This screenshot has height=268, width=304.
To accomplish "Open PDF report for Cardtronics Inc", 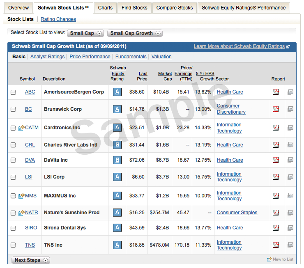I will point(276,128).
